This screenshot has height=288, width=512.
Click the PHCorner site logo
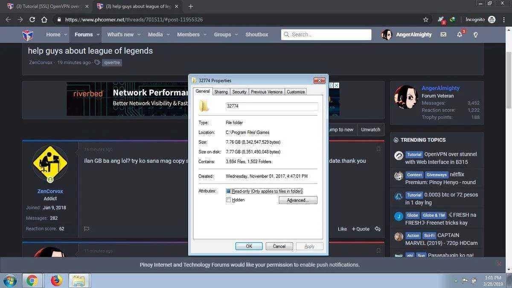[x=28, y=35]
